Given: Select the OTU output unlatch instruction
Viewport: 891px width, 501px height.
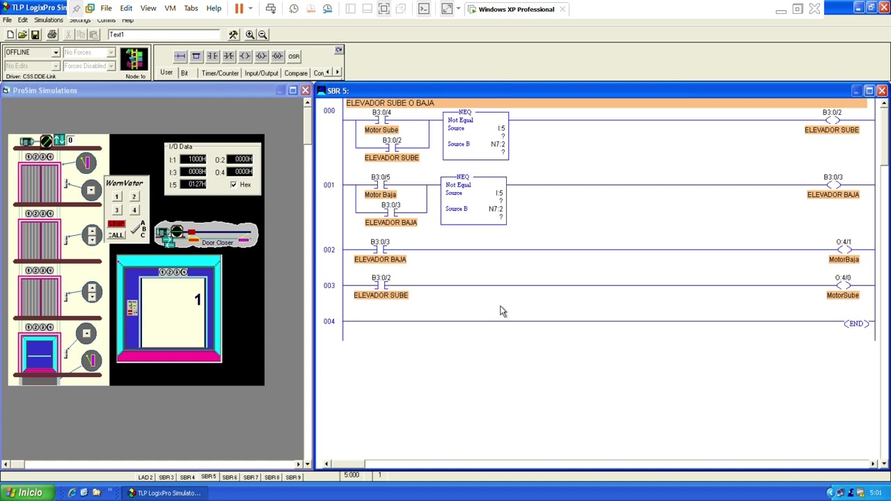Looking at the screenshot, I should pos(277,56).
